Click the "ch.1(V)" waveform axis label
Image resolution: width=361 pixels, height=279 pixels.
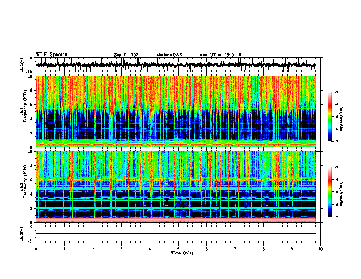[22, 65]
